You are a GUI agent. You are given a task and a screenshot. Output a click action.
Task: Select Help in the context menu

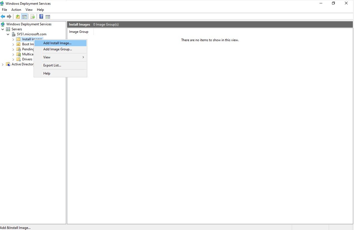coord(60,73)
